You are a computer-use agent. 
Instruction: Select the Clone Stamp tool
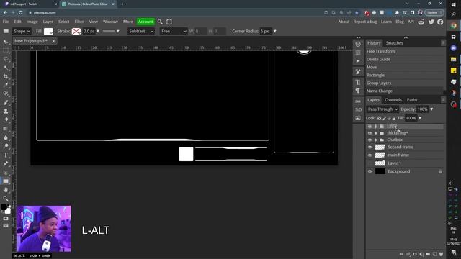click(x=6, y=112)
